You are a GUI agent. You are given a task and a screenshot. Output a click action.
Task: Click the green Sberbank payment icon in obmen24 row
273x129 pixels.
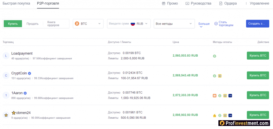pos(220,115)
